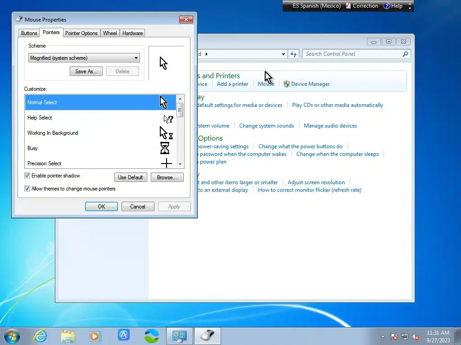This screenshot has width=461, height=345.
Task: Click the Action Center flag tray icon
Action: point(393,336)
